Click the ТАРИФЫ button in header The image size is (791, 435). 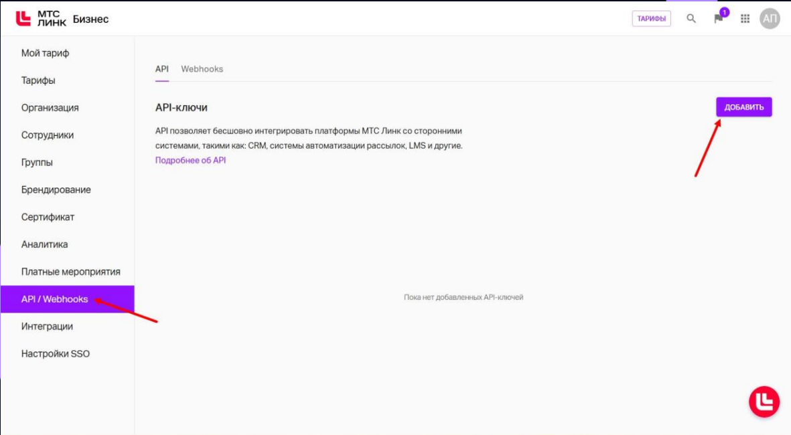pyautogui.click(x=651, y=19)
